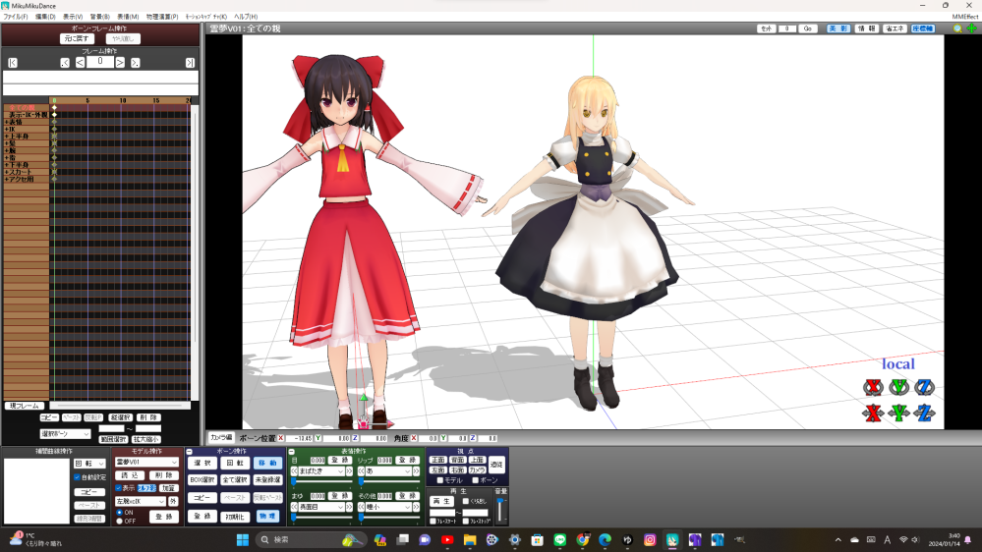The image size is (982, 552).
Task: Click 移動 move button in bone panel
Action: [267, 463]
